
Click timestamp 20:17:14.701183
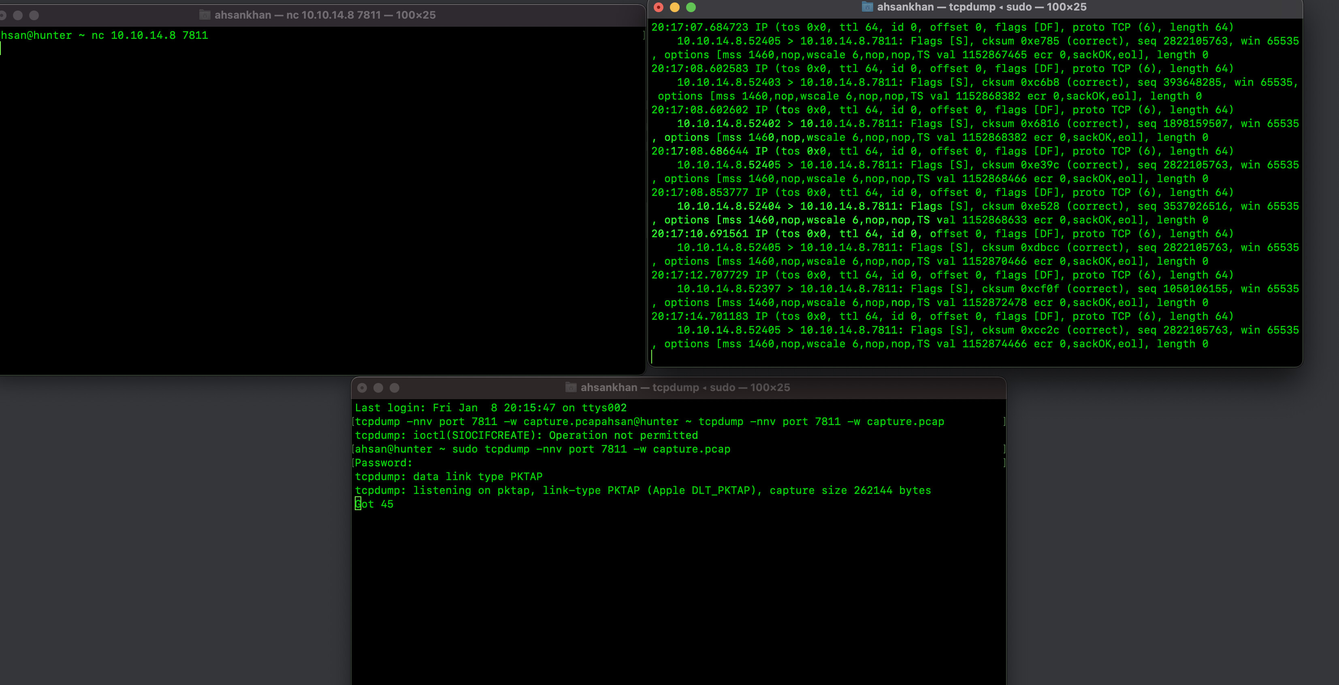(699, 316)
